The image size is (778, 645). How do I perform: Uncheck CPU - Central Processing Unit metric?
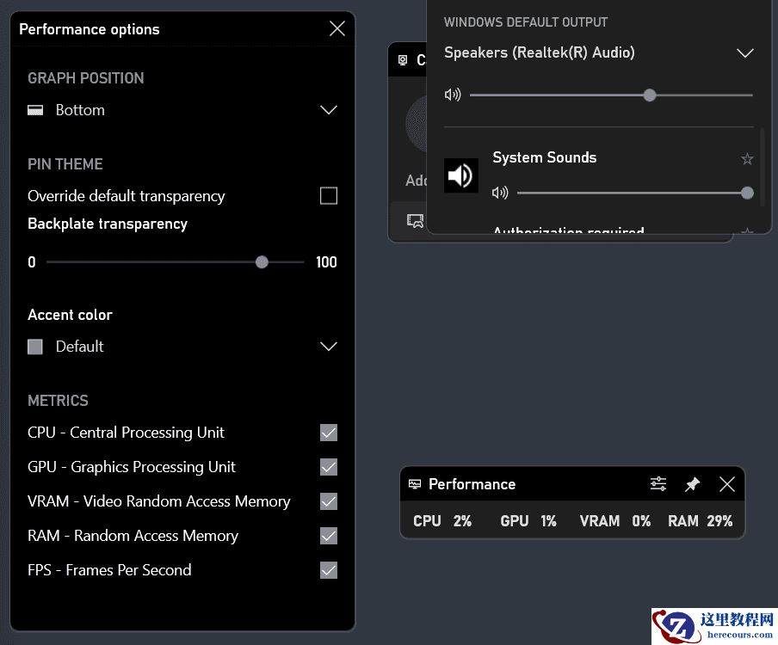329,433
